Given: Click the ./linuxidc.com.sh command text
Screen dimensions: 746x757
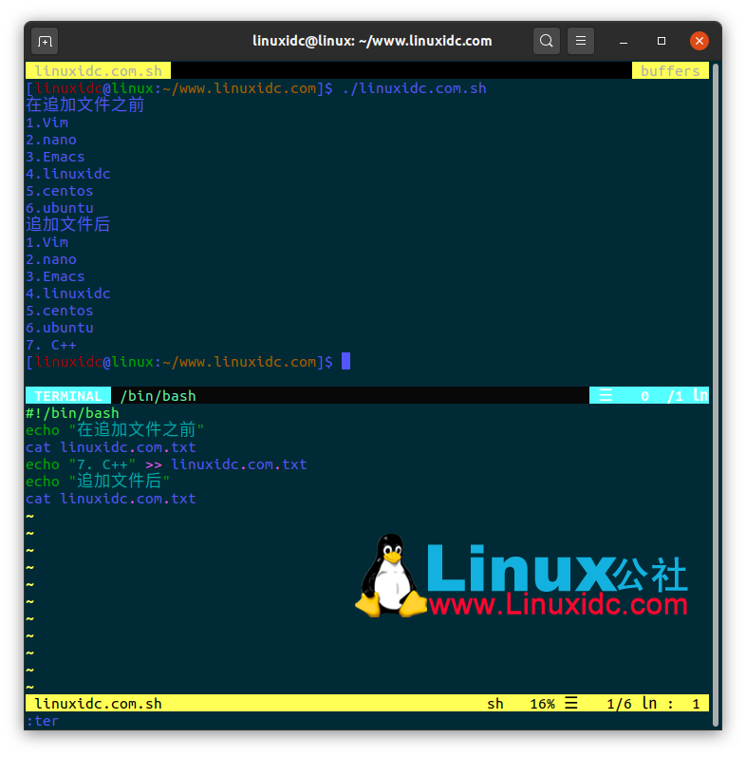Looking at the screenshot, I should [414, 88].
